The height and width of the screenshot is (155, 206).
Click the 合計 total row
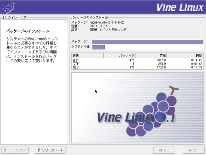137,60
